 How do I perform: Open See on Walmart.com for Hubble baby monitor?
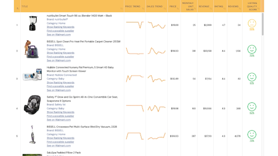tap(59, 90)
